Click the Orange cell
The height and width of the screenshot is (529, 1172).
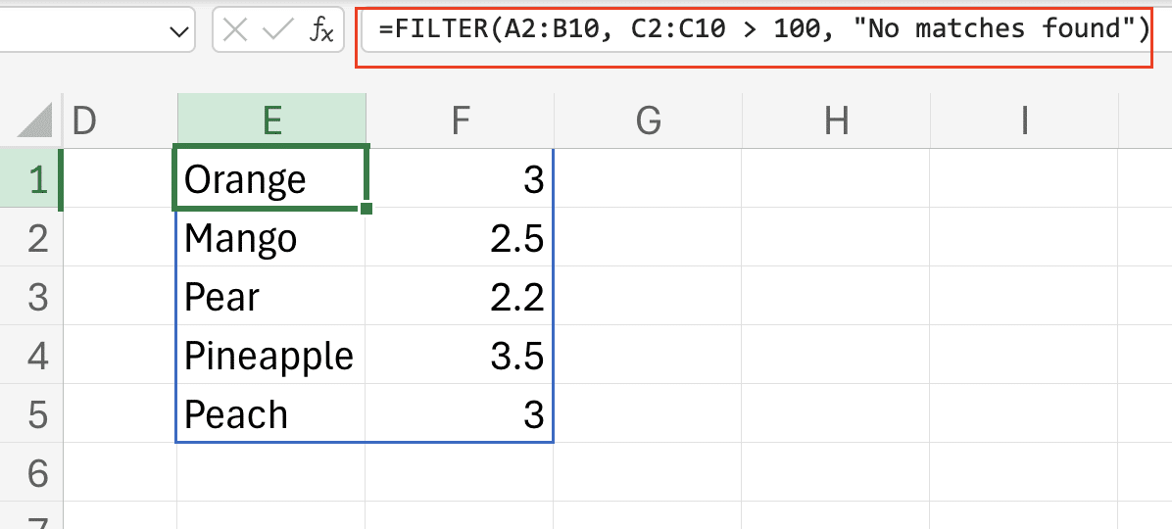[271, 179]
